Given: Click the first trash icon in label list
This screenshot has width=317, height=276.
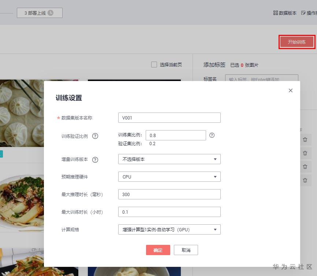Looking at the screenshot, I should (305, 140).
